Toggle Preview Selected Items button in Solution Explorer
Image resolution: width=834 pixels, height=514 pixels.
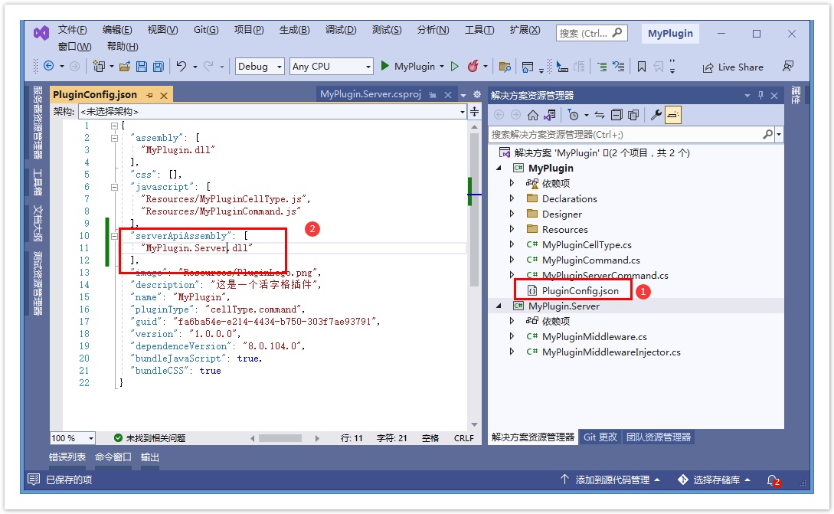[x=672, y=115]
